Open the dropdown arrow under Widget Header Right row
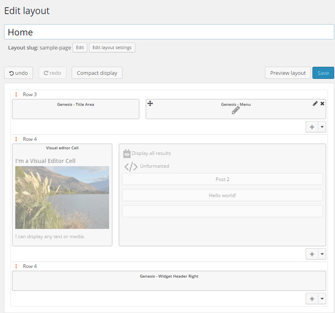Viewport: 335px width, 313px height. (322, 299)
